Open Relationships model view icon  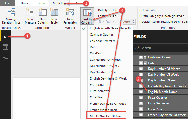click(x=6, y=58)
